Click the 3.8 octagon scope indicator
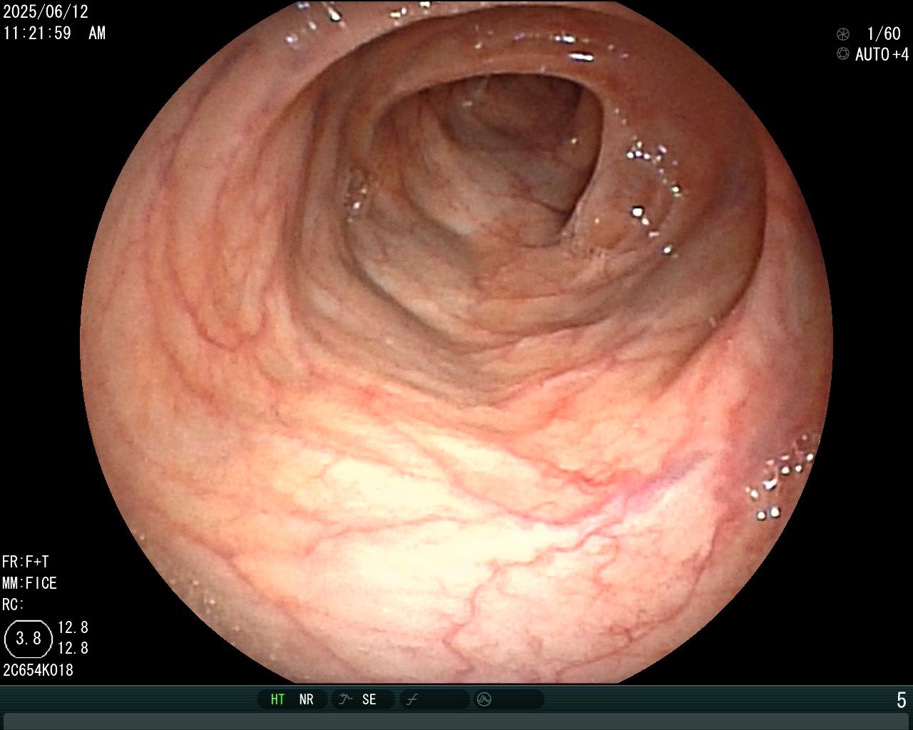The image size is (913, 730). pyautogui.click(x=29, y=638)
